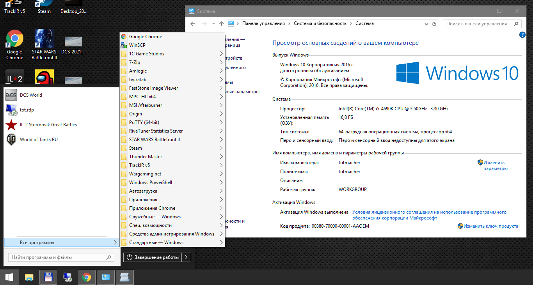Click Все программы entry

click(61, 243)
